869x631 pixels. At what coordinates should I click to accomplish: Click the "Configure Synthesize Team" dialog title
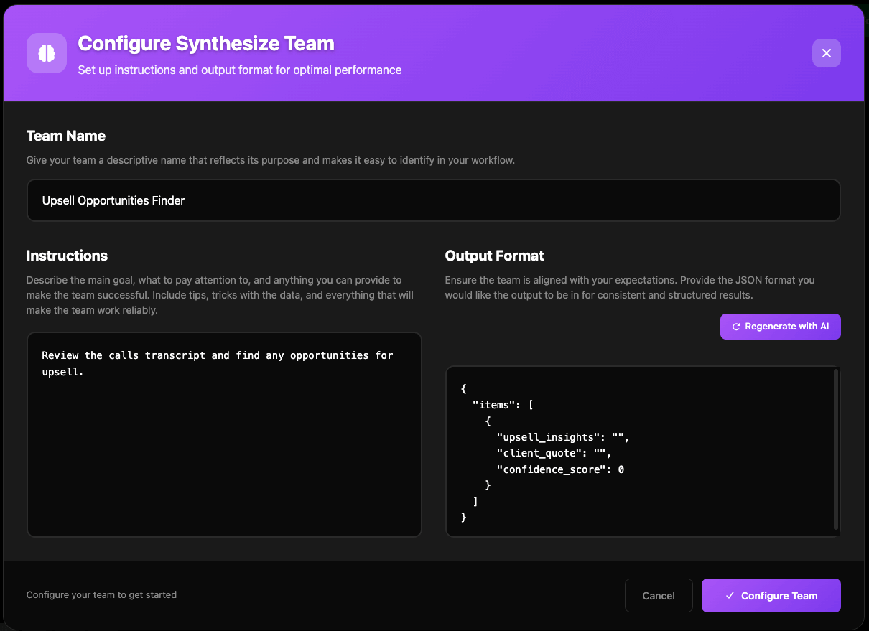pos(206,44)
